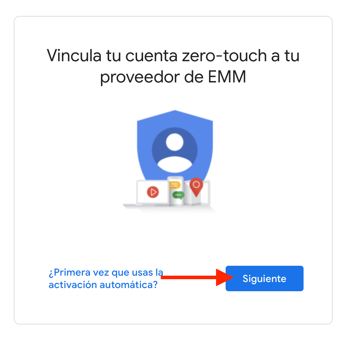
Task: Click the blue Siguiente button
Action: click(265, 278)
